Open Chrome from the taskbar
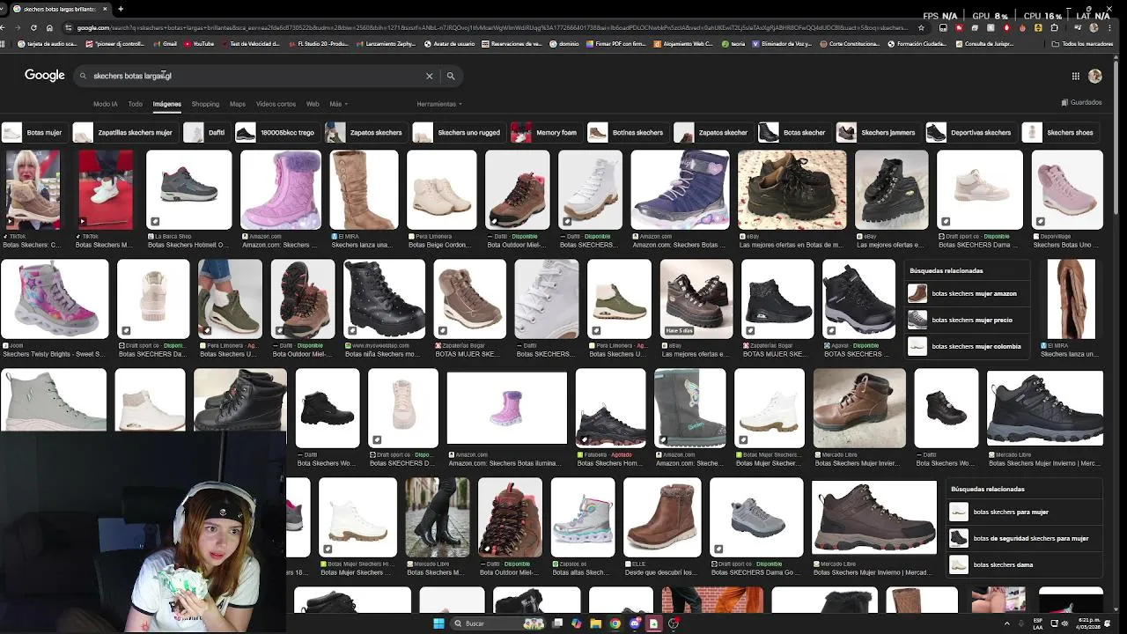The width and height of the screenshot is (1127, 634). [615, 623]
